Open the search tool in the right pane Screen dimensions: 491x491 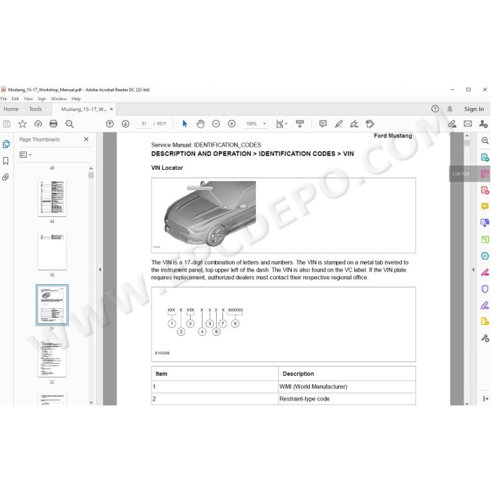[485, 140]
